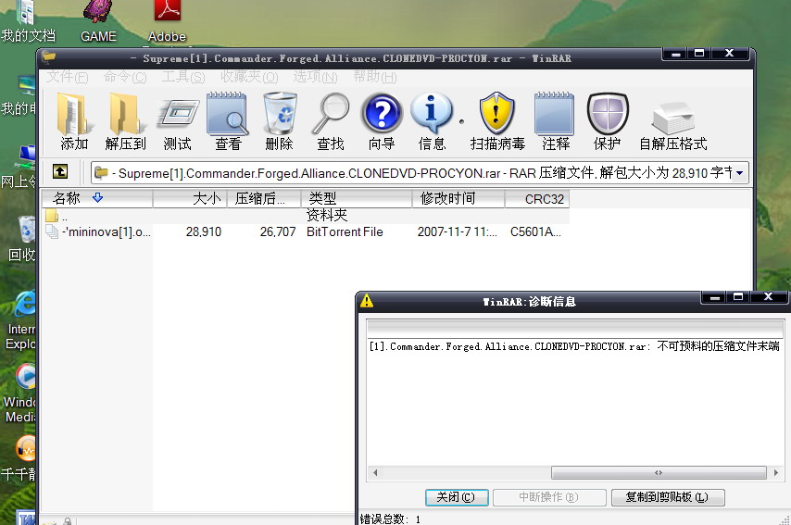Sort by the 修改时间 column header
791x525 pixels.
pos(458,199)
